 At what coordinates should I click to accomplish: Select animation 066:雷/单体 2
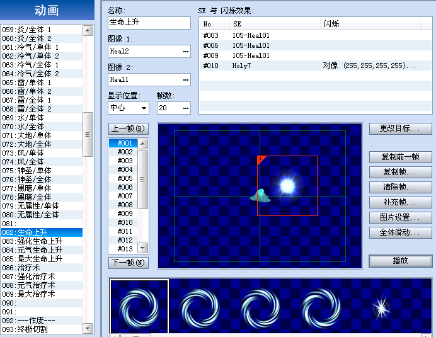click(42, 91)
